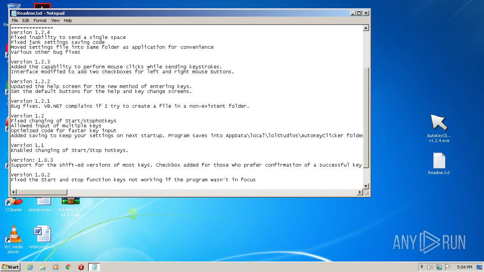
Task: Click the line 'Optimized code for faster key input'
Action: click(64, 131)
